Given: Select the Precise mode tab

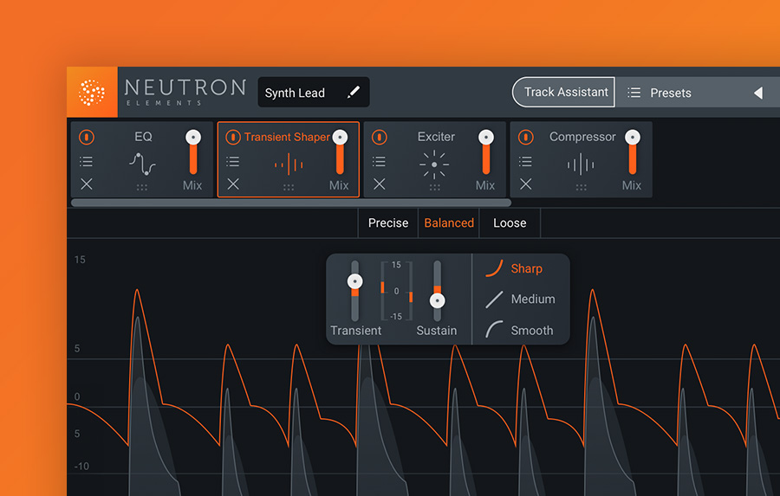Looking at the screenshot, I should pos(387,222).
